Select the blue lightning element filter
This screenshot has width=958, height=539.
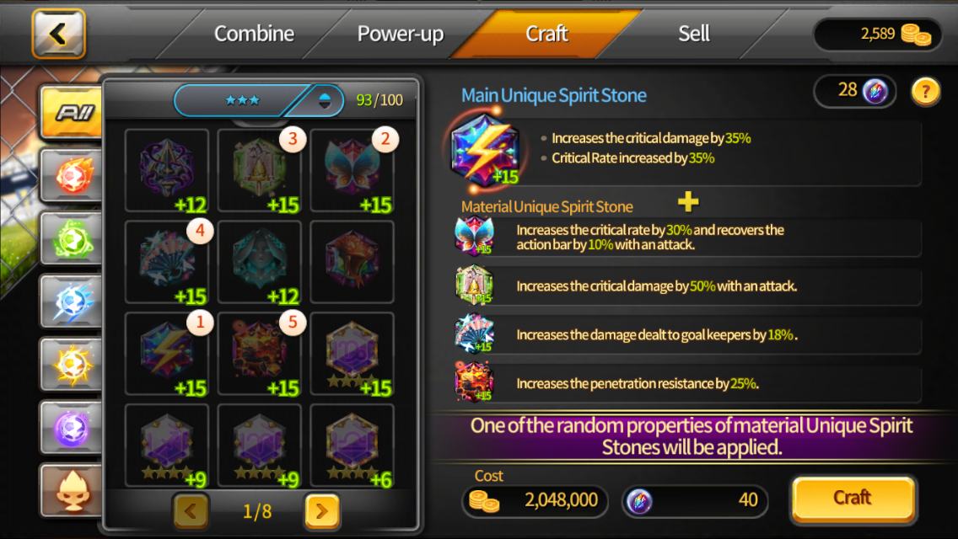point(72,302)
